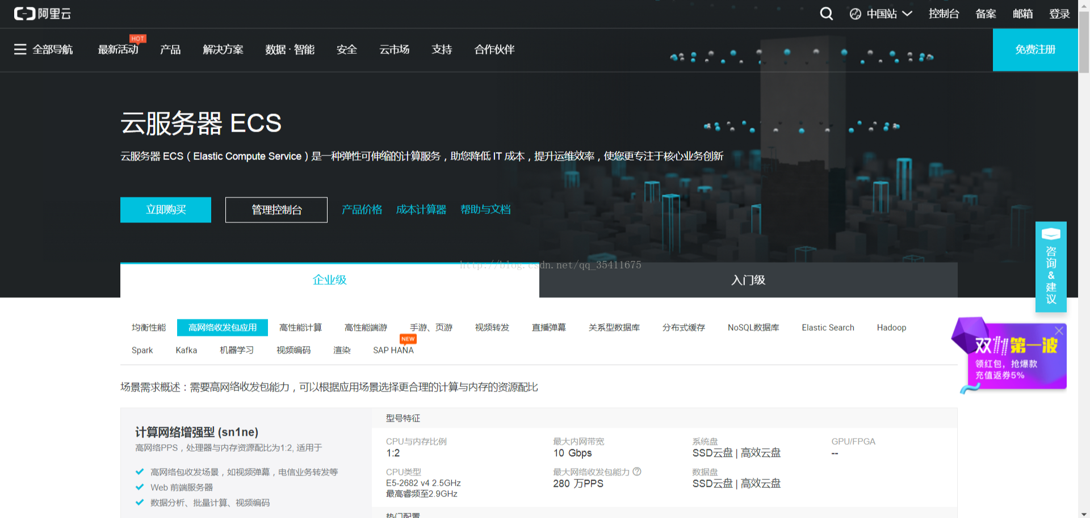Open the 产品 menu
This screenshot has height=518, width=1090.
pos(170,49)
